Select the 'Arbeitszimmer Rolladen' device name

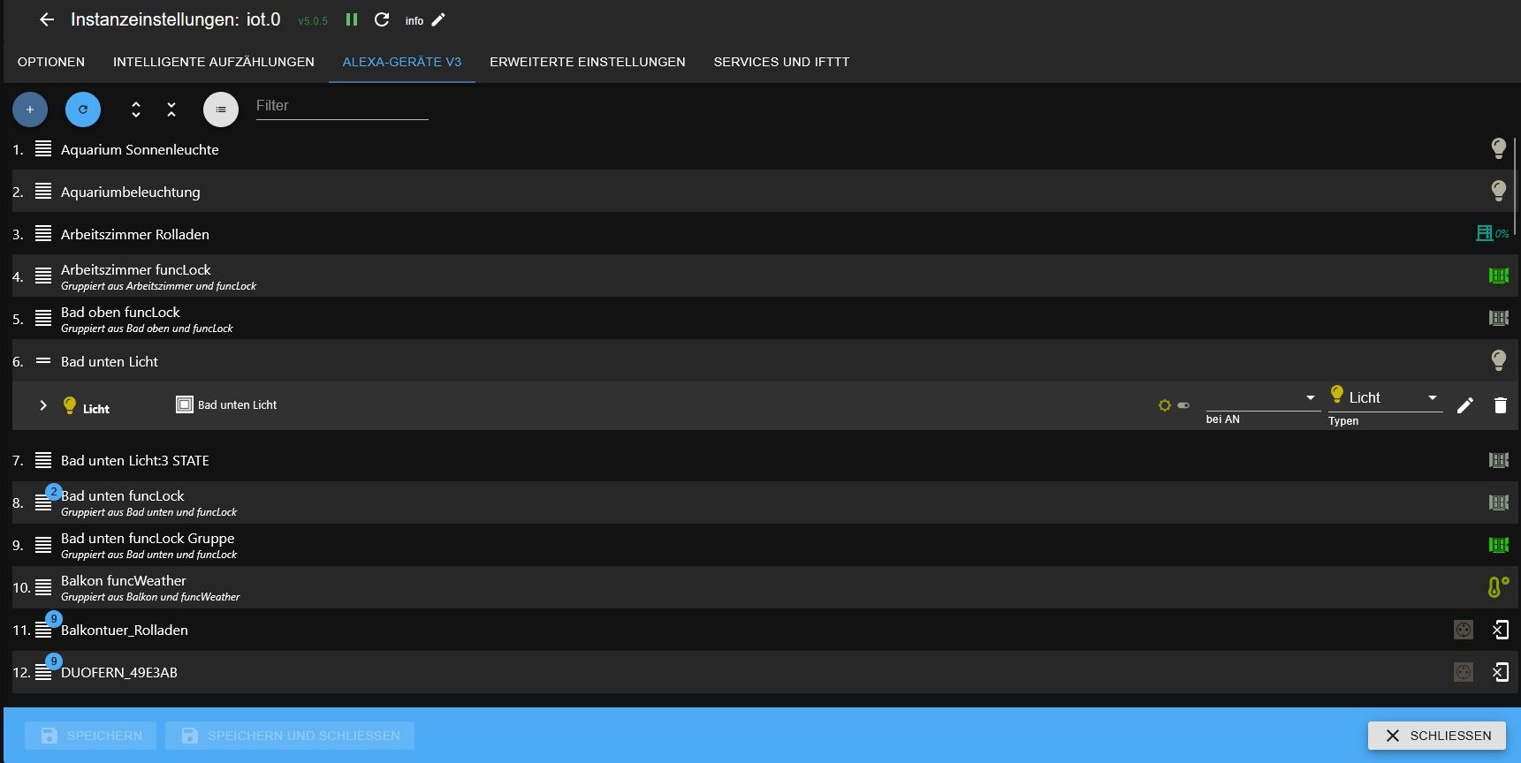pos(135,234)
